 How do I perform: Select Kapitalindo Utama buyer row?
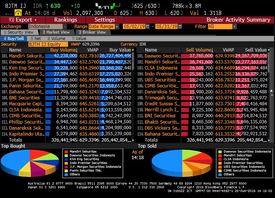pos(66,134)
